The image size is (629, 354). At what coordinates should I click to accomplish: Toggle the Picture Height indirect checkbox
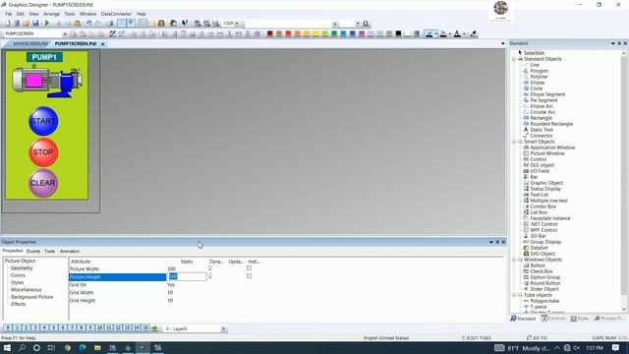coord(249,276)
